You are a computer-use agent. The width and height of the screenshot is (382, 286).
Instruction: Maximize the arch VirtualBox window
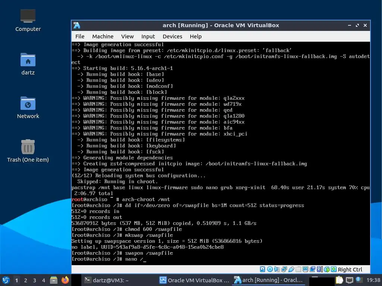click(x=357, y=25)
